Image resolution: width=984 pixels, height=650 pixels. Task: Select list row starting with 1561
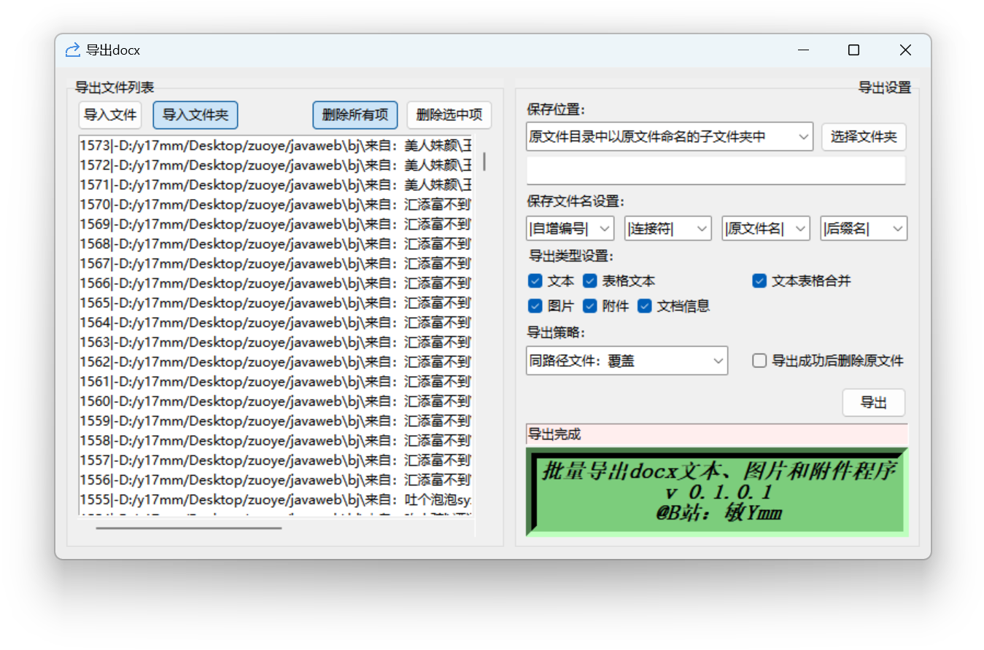[x=276, y=381]
